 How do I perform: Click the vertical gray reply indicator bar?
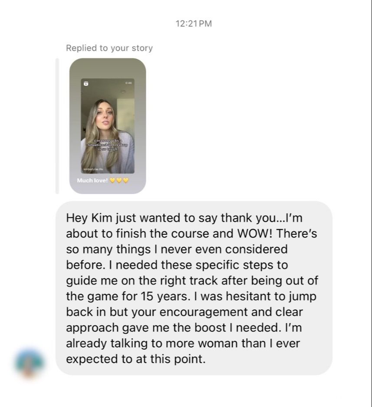pyautogui.click(x=57, y=126)
